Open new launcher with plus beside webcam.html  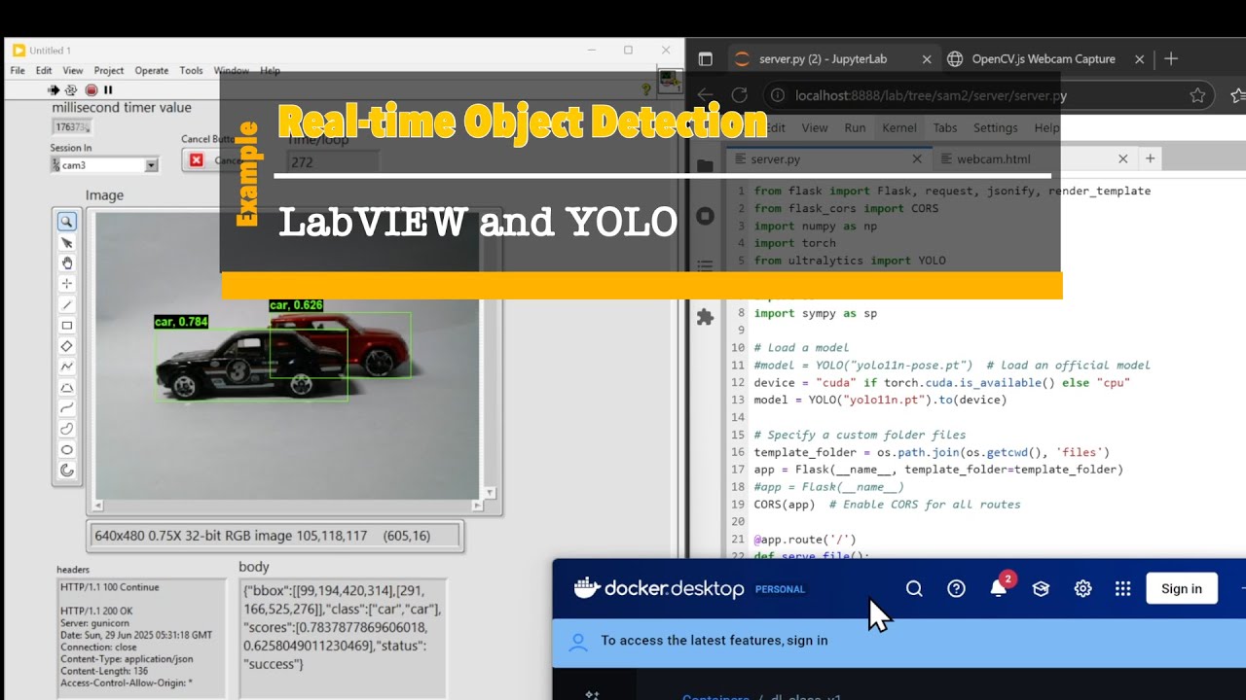[x=1150, y=158]
